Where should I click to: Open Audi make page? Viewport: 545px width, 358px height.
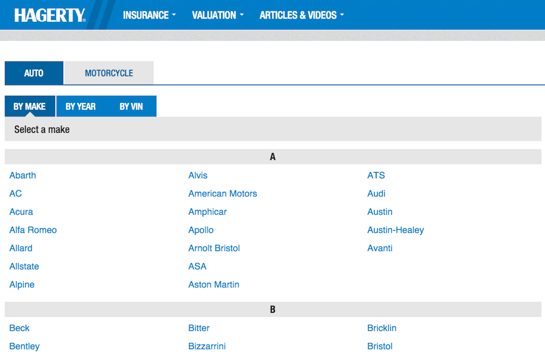[x=377, y=194]
